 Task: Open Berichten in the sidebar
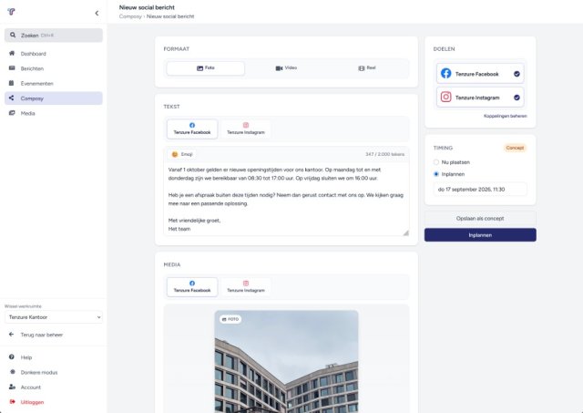(x=54, y=68)
